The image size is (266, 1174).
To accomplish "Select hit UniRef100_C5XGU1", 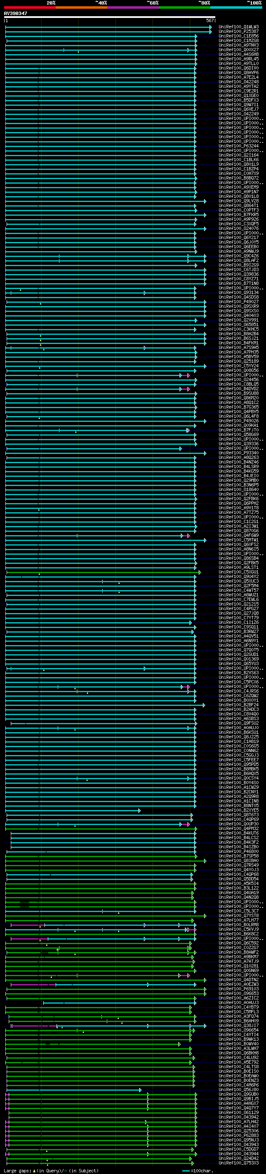I will point(238,572).
